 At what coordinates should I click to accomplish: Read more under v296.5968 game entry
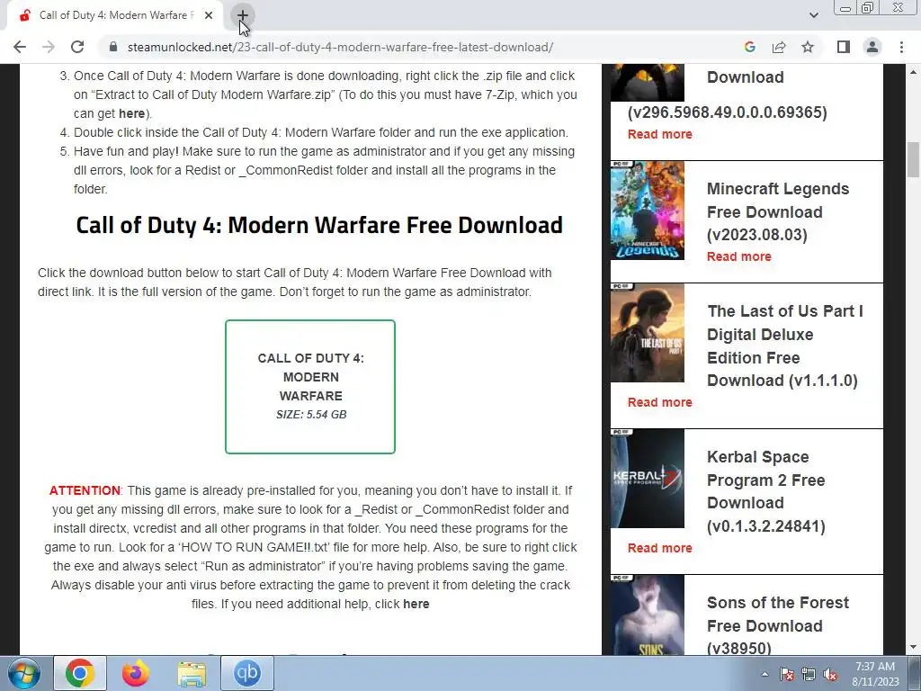pyautogui.click(x=659, y=135)
